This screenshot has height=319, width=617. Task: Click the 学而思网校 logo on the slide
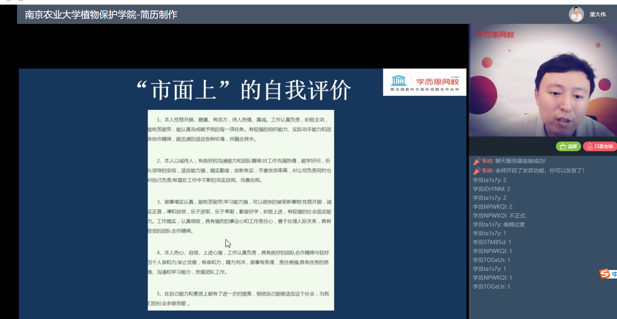click(x=424, y=83)
